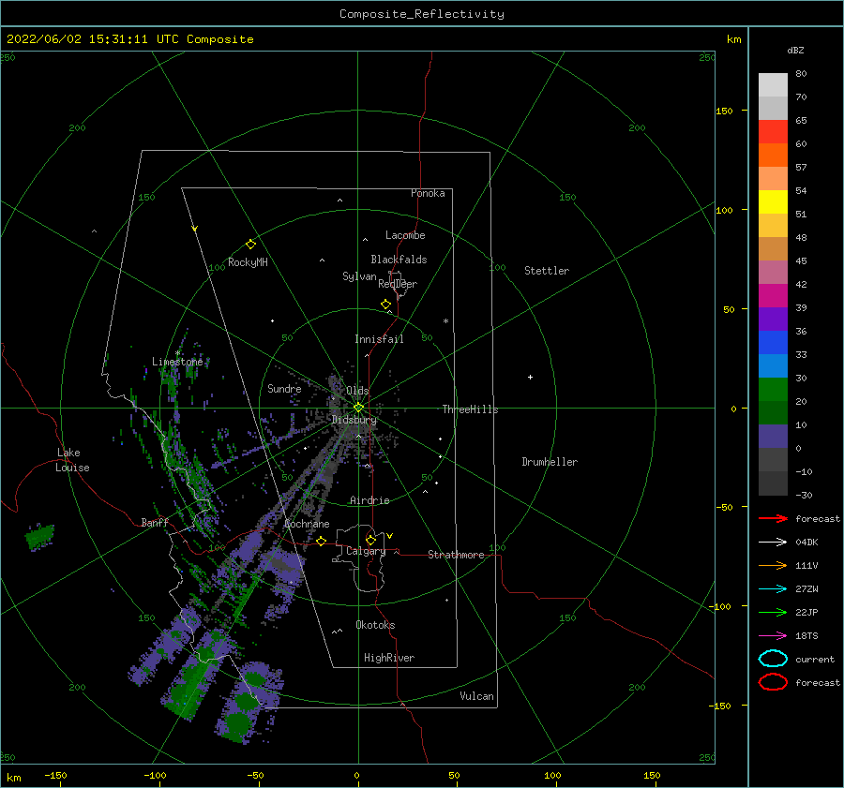Click the ThreeHills label
This screenshot has height=788, width=844.
pyautogui.click(x=470, y=409)
